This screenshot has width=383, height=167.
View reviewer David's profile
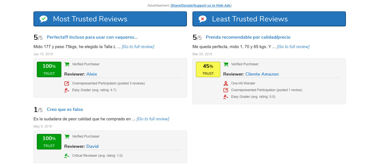coord(92,146)
